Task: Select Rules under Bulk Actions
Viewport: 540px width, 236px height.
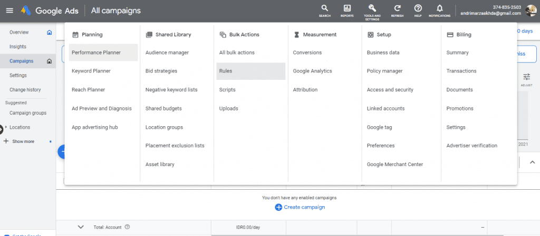Action: tap(250, 71)
